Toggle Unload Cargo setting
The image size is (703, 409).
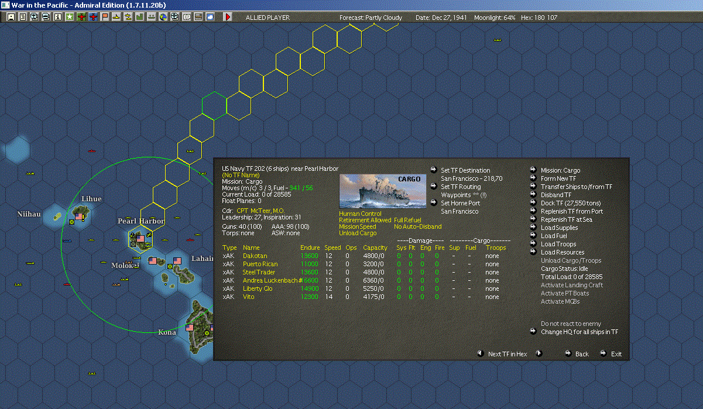coord(356,233)
